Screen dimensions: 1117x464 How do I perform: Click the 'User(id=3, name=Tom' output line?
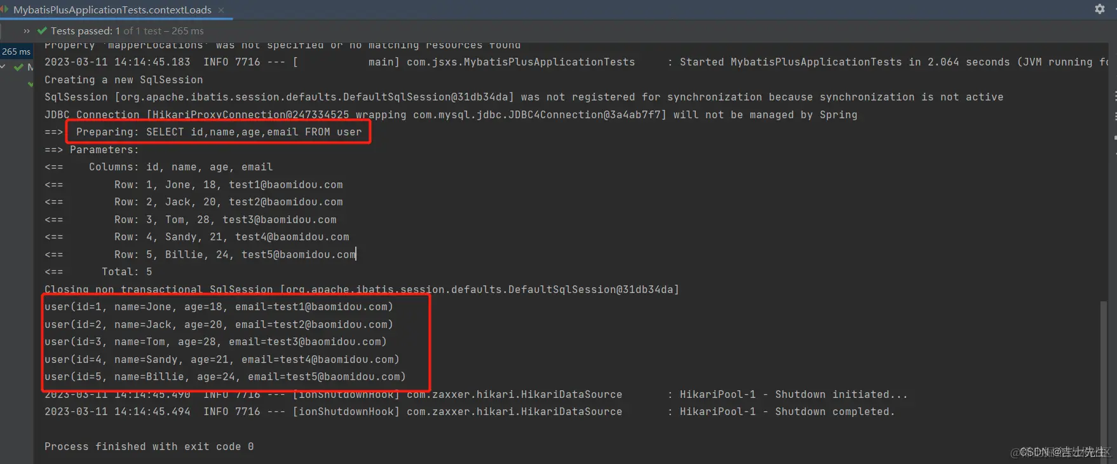click(216, 342)
